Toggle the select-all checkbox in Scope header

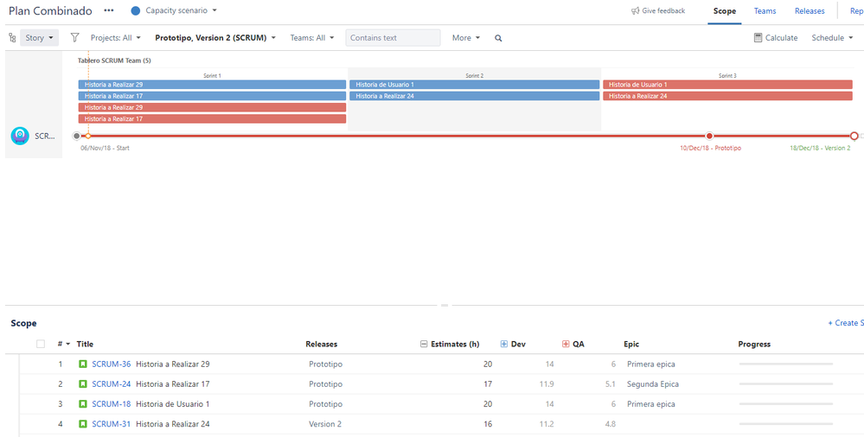pyautogui.click(x=41, y=344)
